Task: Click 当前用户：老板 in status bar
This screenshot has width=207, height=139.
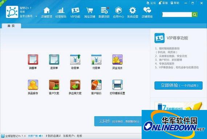Action: pos(73,136)
